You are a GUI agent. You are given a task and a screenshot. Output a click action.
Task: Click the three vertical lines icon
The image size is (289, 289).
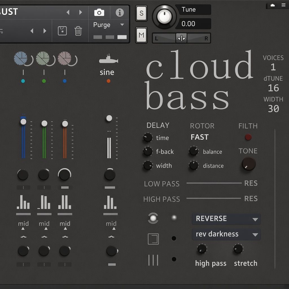[x=153, y=260]
